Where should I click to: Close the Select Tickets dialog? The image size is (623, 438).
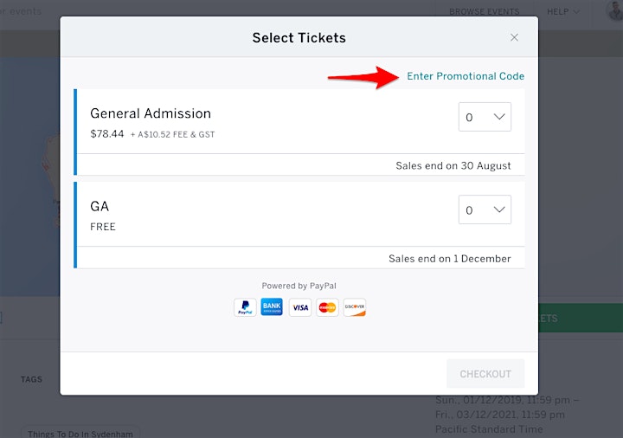[514, 37]
